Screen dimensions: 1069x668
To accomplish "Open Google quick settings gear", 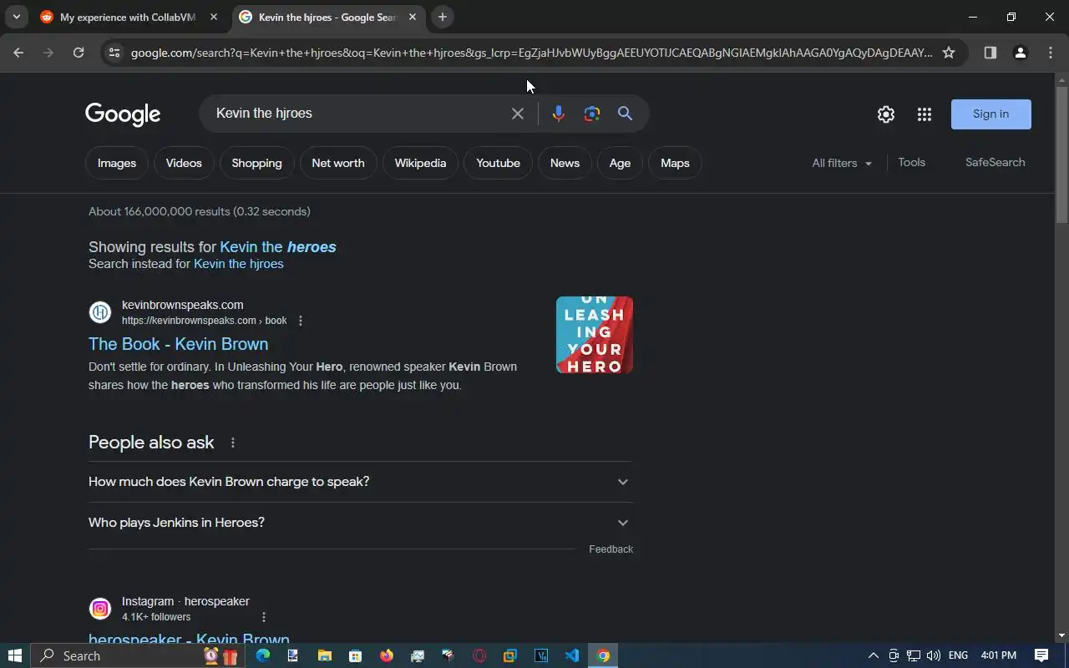I will click(886, 114).
